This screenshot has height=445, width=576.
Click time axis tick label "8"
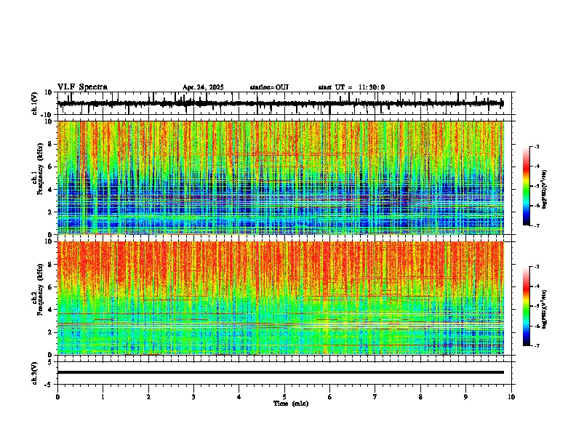pos(420,397)
